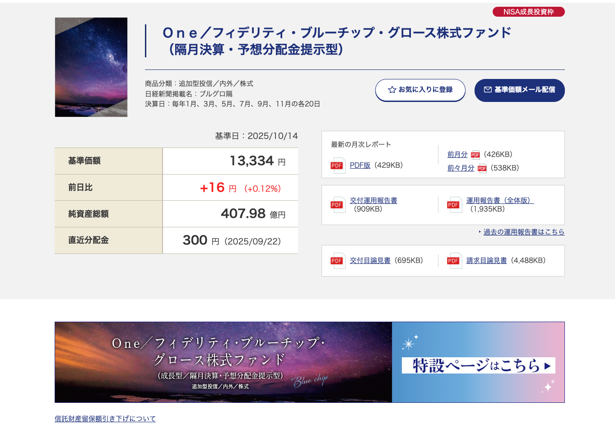
Task: Open the 請求目論見書 link
Action: click(486, 261)
